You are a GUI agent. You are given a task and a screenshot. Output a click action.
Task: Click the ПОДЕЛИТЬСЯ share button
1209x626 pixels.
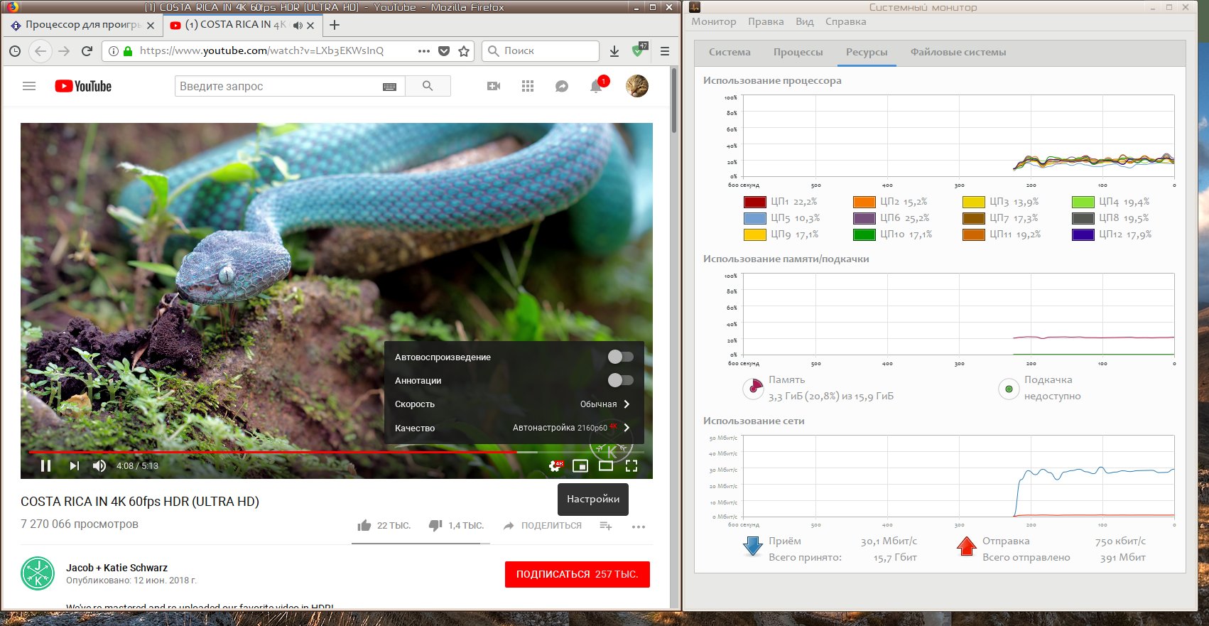tap(543, 526)
